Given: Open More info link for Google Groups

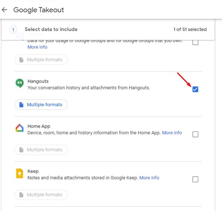Looking at the screenshot, I should (x=37, y=47).
